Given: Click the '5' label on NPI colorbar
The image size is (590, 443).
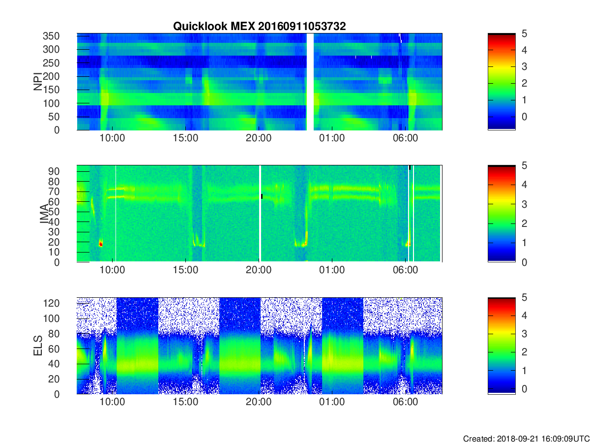Looking at the screenshot, I should [x=524, y=33].
